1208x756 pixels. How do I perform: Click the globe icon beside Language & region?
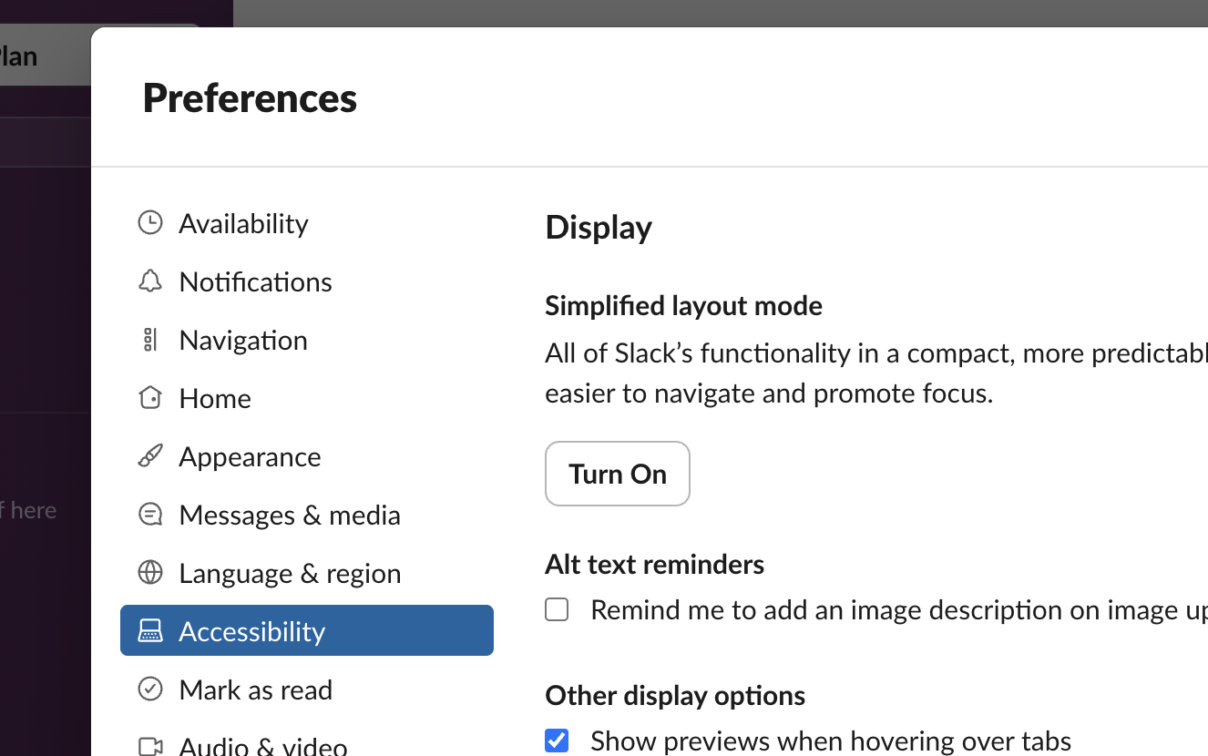click(x=150, y=573)
